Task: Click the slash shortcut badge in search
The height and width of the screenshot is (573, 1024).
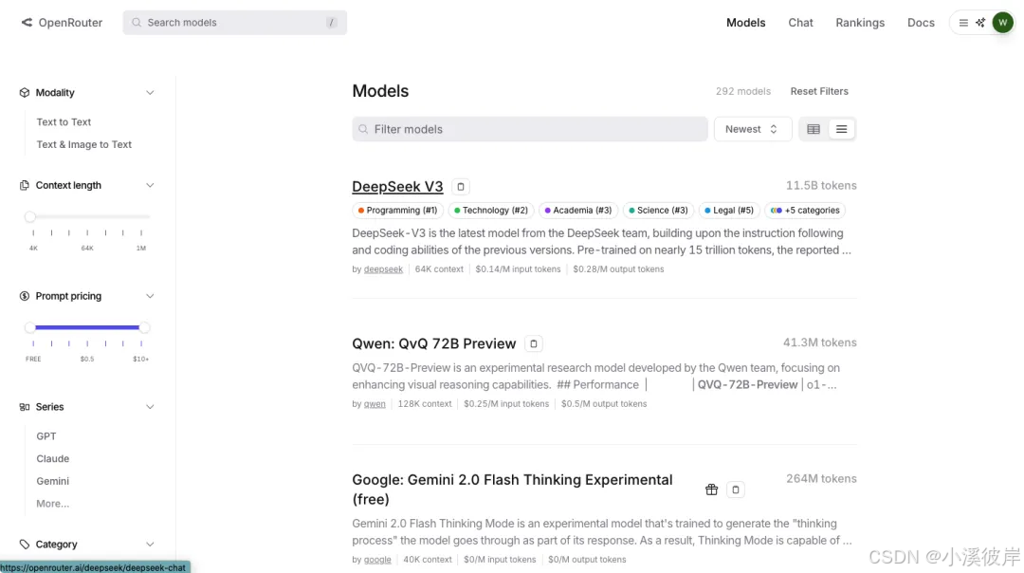Action: 331,22
